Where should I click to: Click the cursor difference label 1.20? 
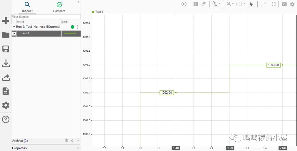[x=230, y=148]
